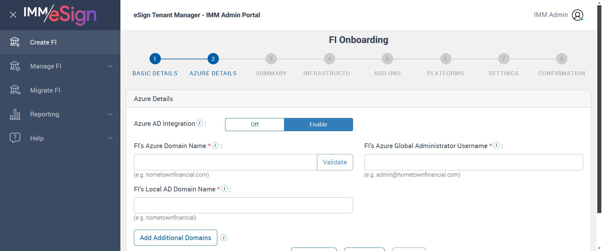
Task: Click the Reporting bar chart icon
Action: tap(15, 114)
